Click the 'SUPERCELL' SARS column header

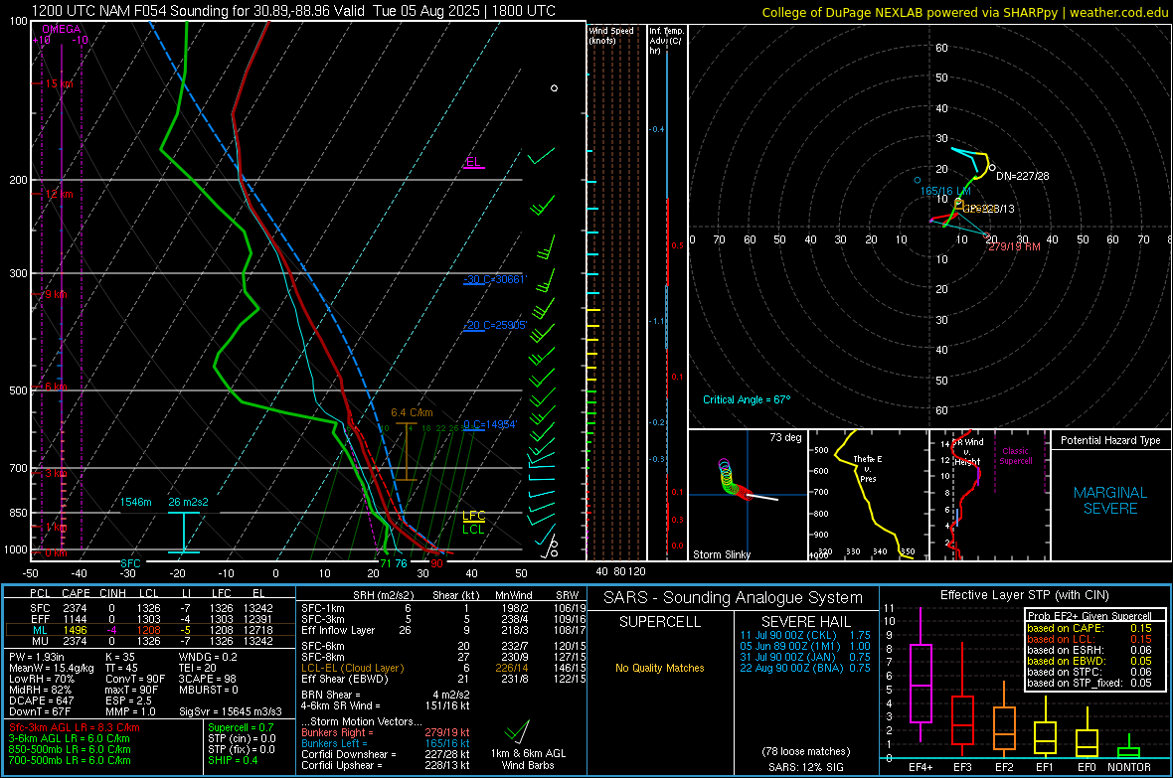click(x=660, y=622)
